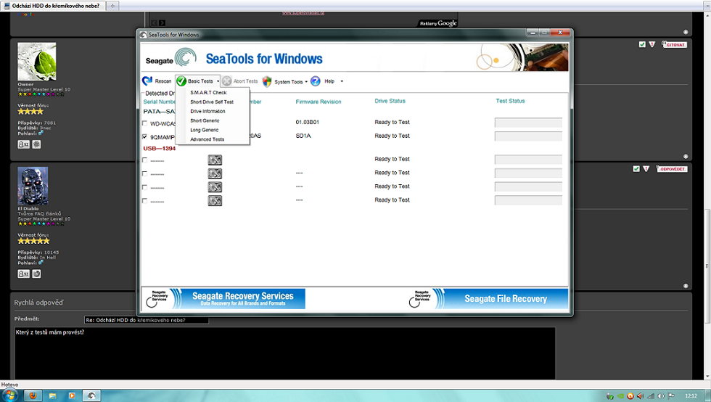Screen dimensions: 711x402
Task: Tick the first USB—1394 drive checkbox
Action: tap(144, 160)
